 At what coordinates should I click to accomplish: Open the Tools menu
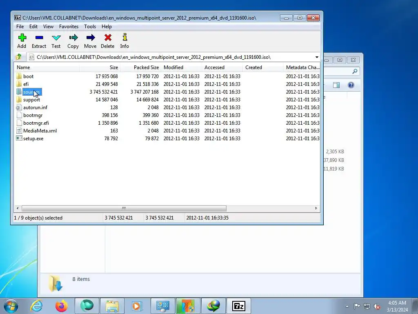[x=90, y=27]
